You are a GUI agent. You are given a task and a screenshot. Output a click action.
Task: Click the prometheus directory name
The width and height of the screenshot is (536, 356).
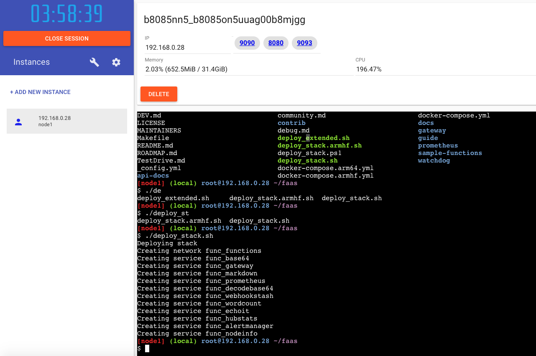coord(438,145)
